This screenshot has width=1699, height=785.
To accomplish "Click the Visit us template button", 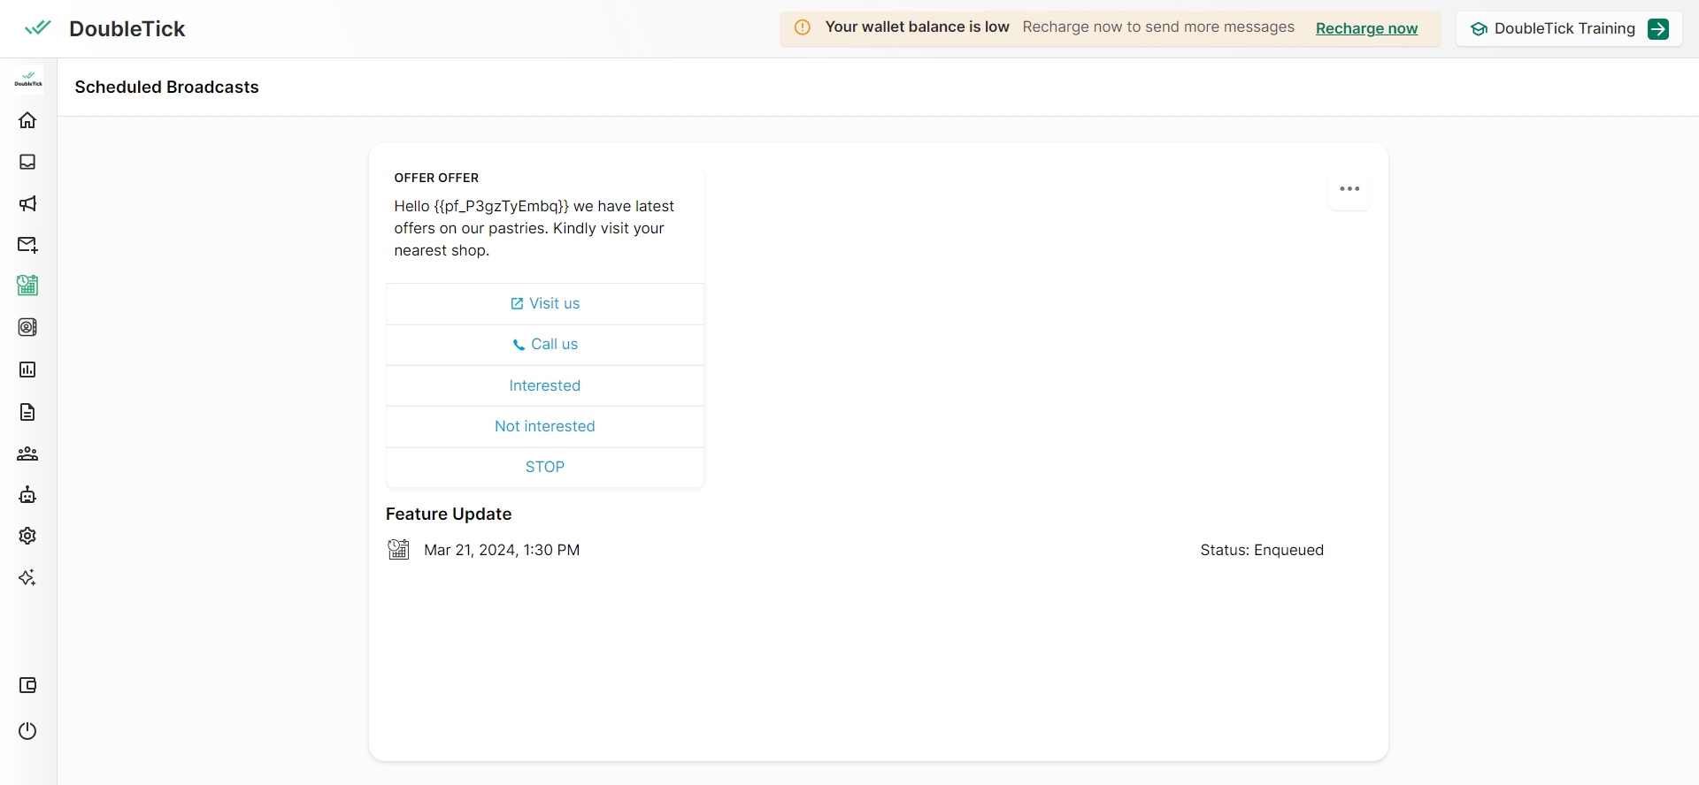I will 545,303.
